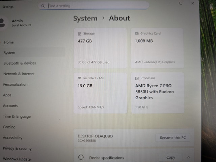Open Privacy & security settings
The height and width of the screenshot is (162, 216).
[x=17, y=149]
